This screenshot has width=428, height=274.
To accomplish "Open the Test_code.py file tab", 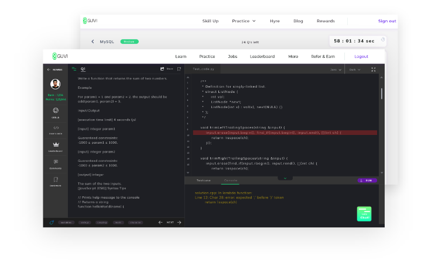I will click(203, 69).
